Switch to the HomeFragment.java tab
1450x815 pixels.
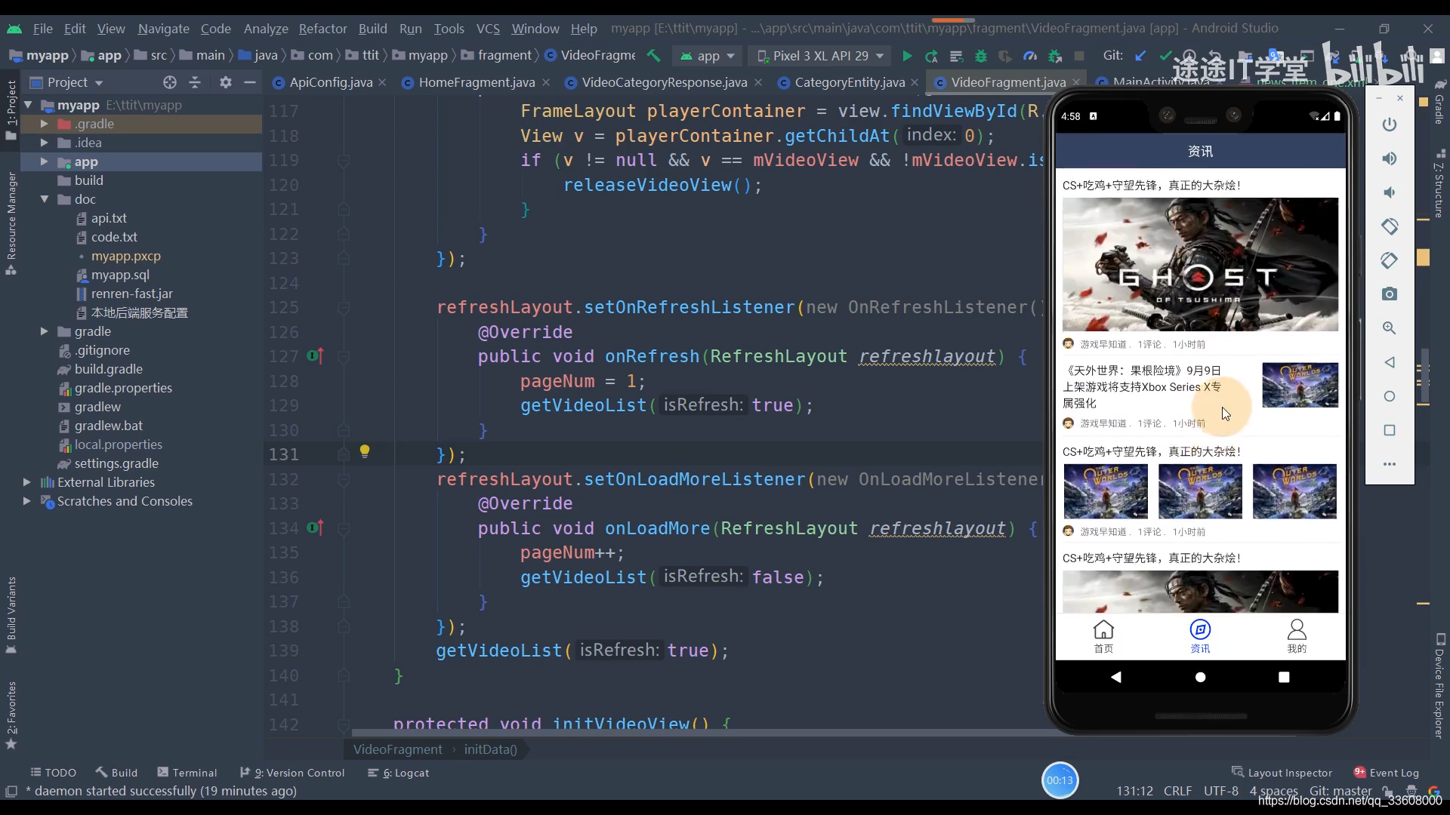click(476, 82)
